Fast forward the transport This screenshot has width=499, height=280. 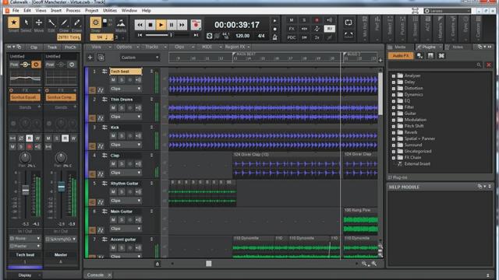[182, 25]
